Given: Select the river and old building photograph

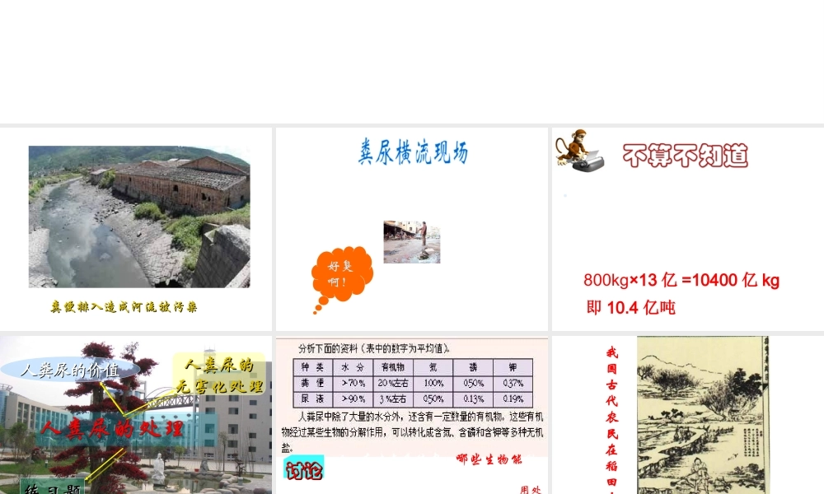Looking at the screenshot, I should click(139, 217).
